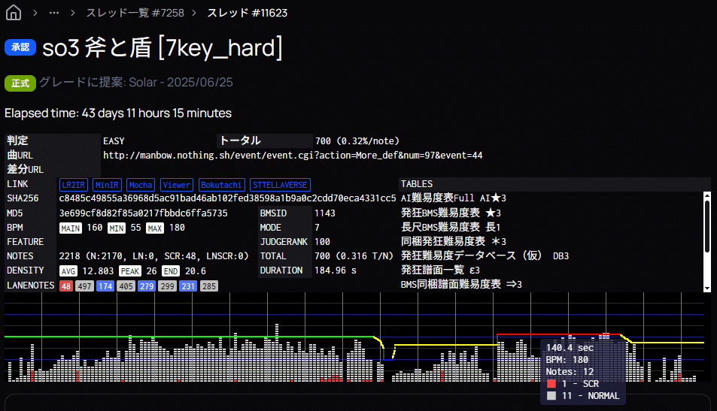The height and width of the screenshot is (411, 717).
Task: Click the END density label
Action: pyautogui.click(x=171, y=271)
